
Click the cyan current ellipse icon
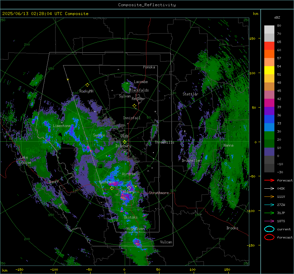269,229
